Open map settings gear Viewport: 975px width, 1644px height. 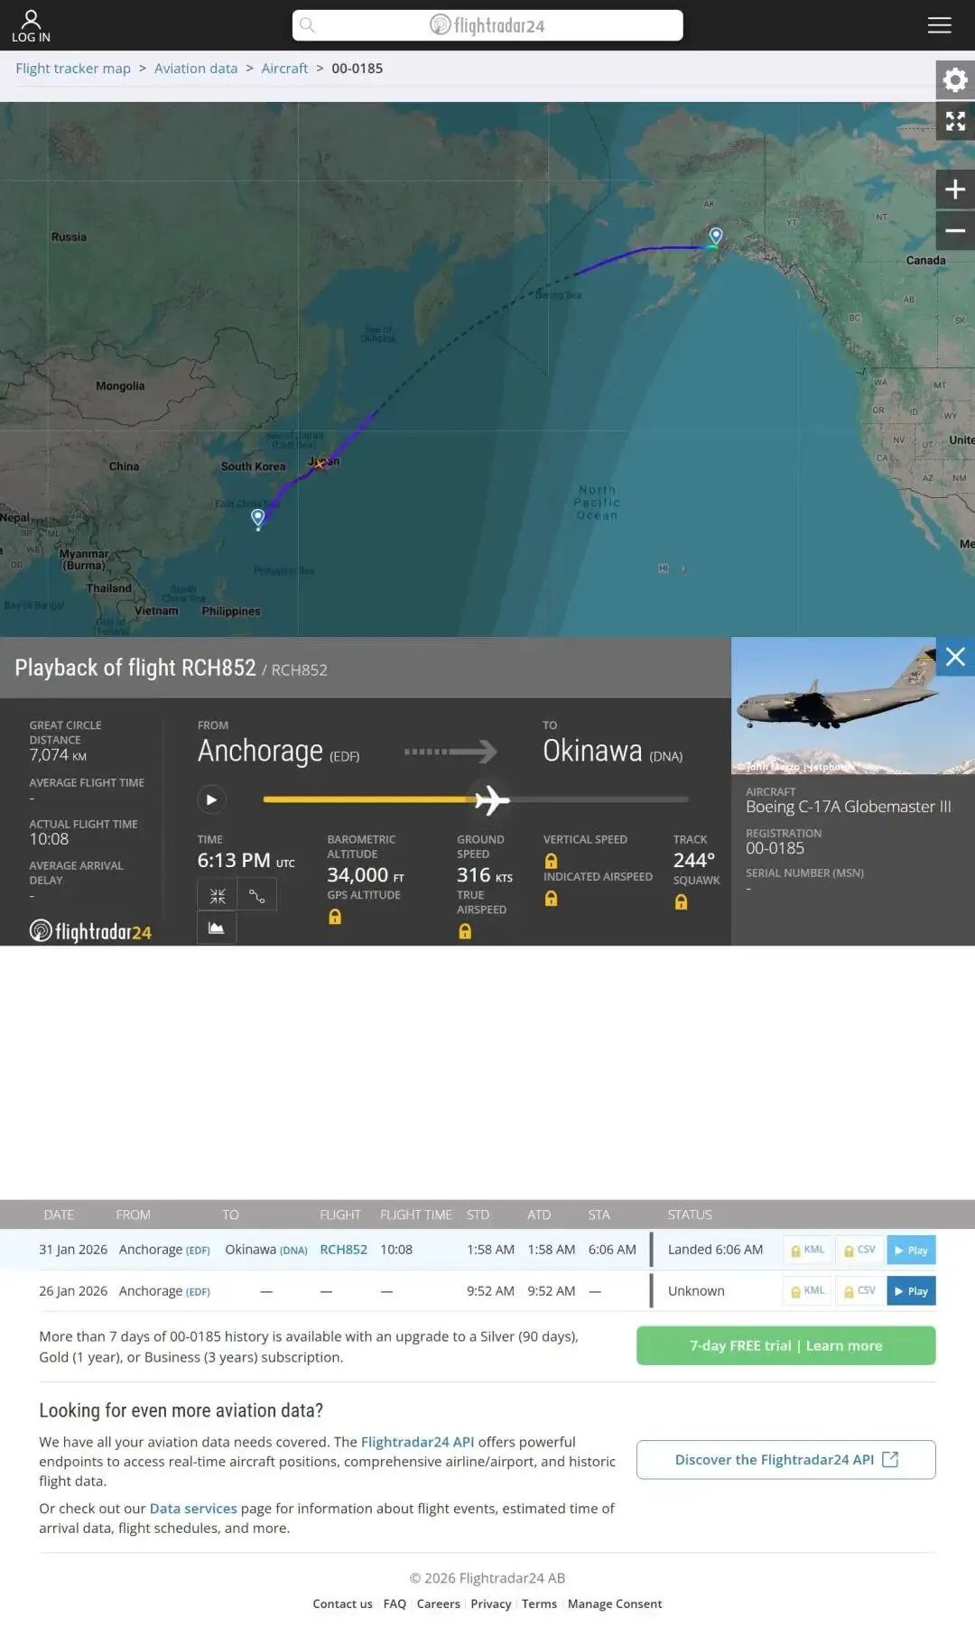click(x=955, y=80)
